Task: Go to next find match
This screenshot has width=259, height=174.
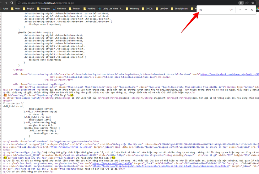Action: click(246, 10)
